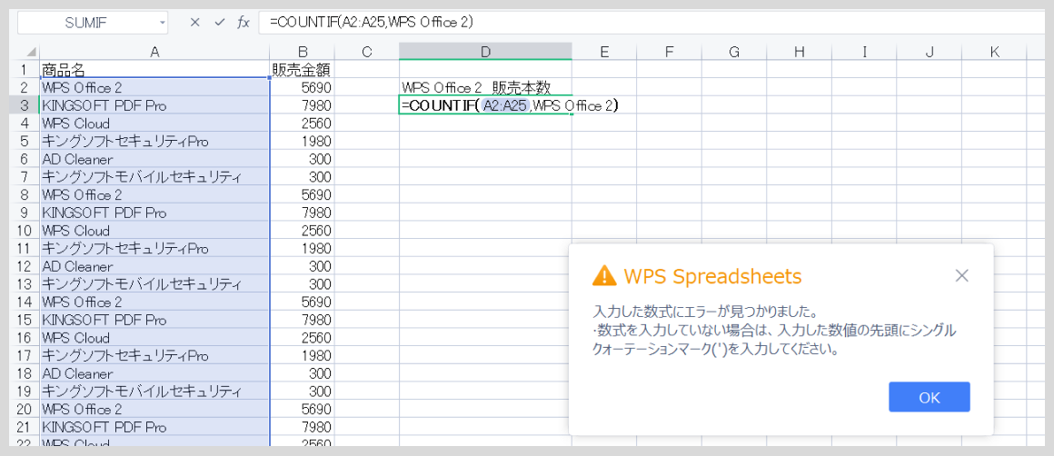This screenshot has width=1054, height=456.
Task: Click cell A2 WPS Office 2
Action: pos(154,87)
